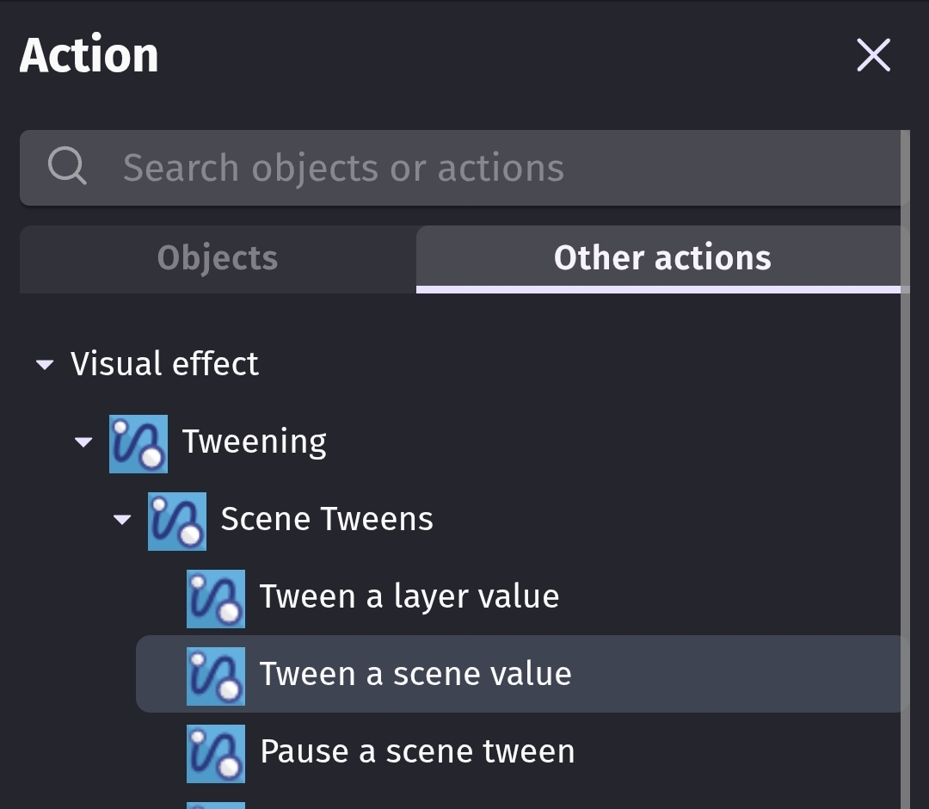Click the Tween a layer value icon
The image size is (929, 809).
216,599
